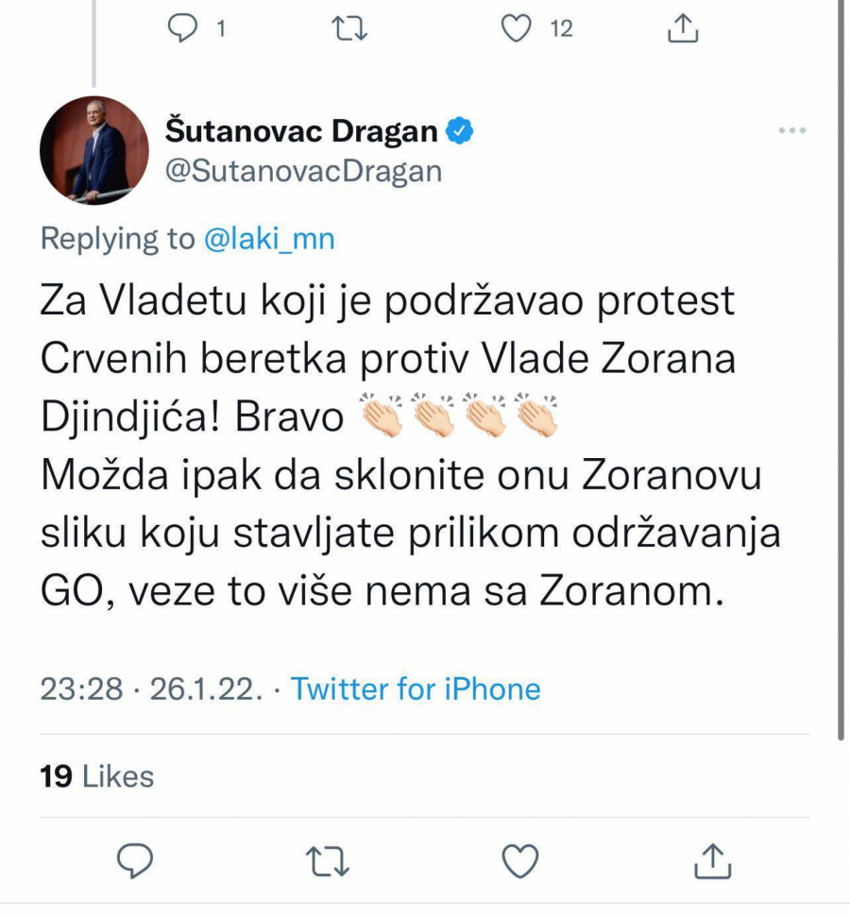Click the blue verified badge checkmark
This screenshot has width=850, height=916.
tap(459, 131)
